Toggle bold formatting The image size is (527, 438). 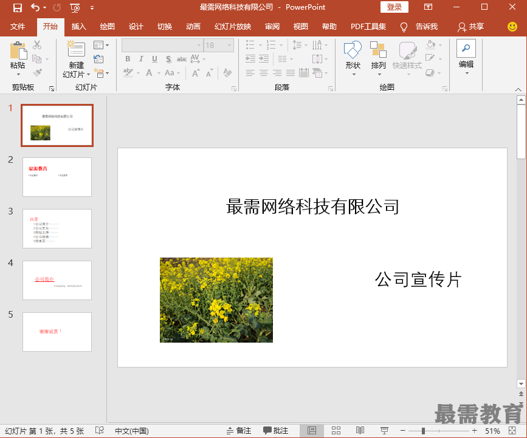coord(128,59)
